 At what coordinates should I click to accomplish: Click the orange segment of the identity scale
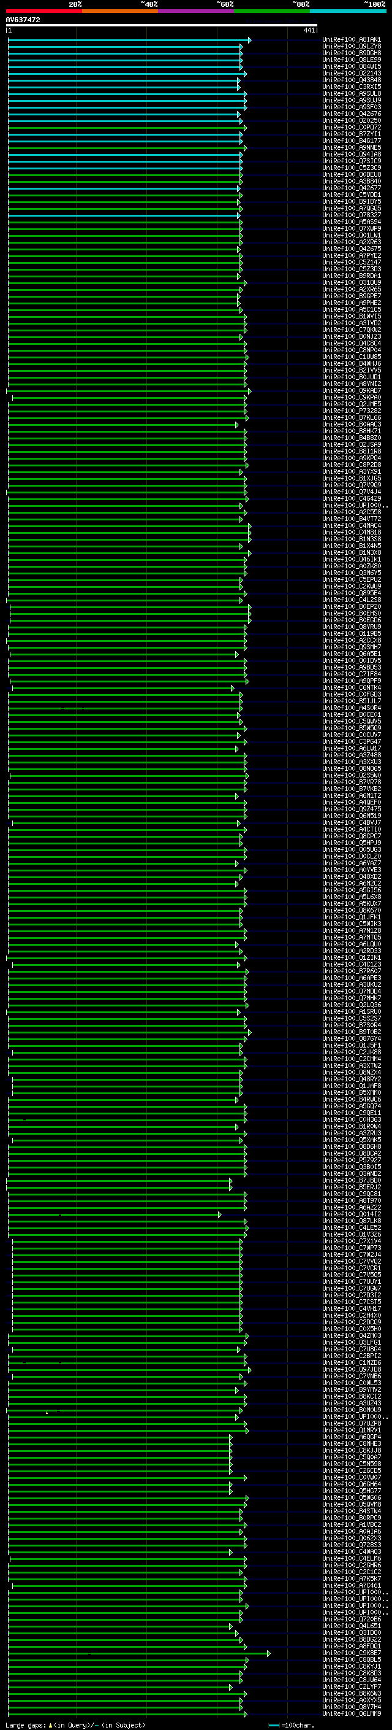tap(120, 11)
